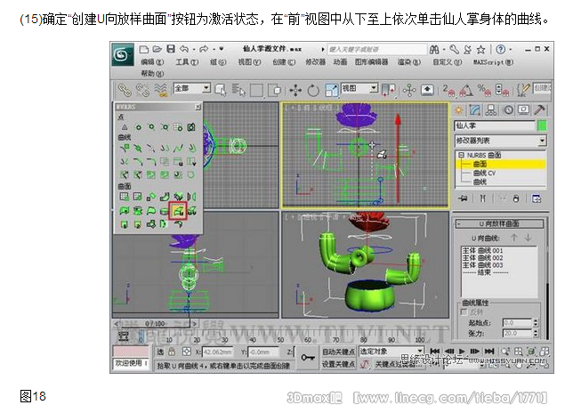The image size is (573, 413).
Task: Click the star favorites icon
Action: click(x=480, y=49)
